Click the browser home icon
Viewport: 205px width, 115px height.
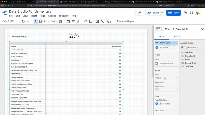tap(12, 5)
